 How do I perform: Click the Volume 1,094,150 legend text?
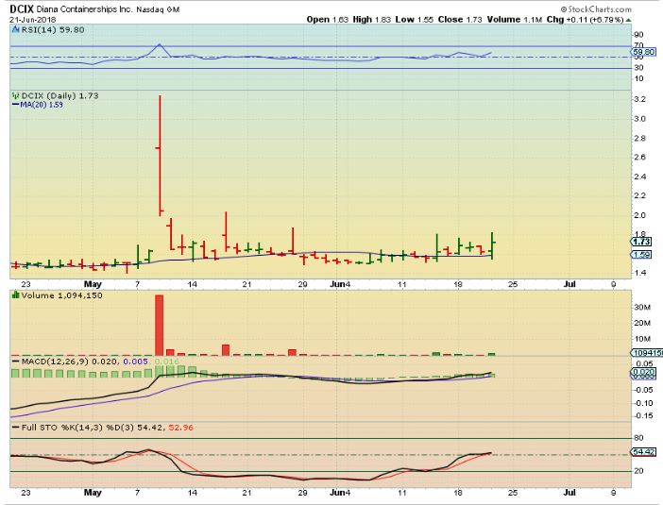pos(61,295)
